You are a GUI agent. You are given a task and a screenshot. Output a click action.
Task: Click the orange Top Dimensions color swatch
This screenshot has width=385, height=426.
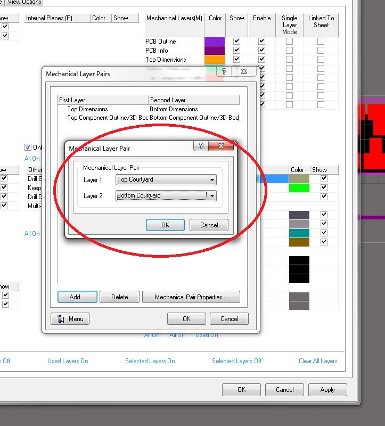point(215,60)
